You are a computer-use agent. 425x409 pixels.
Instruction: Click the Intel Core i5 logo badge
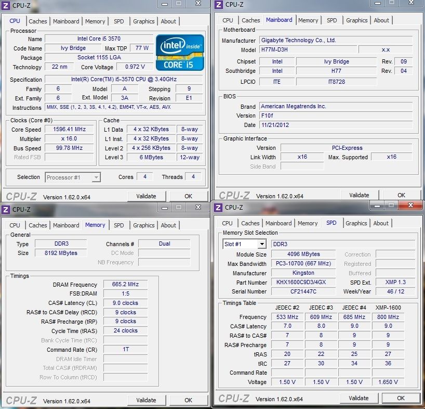[x=180, y=53]
